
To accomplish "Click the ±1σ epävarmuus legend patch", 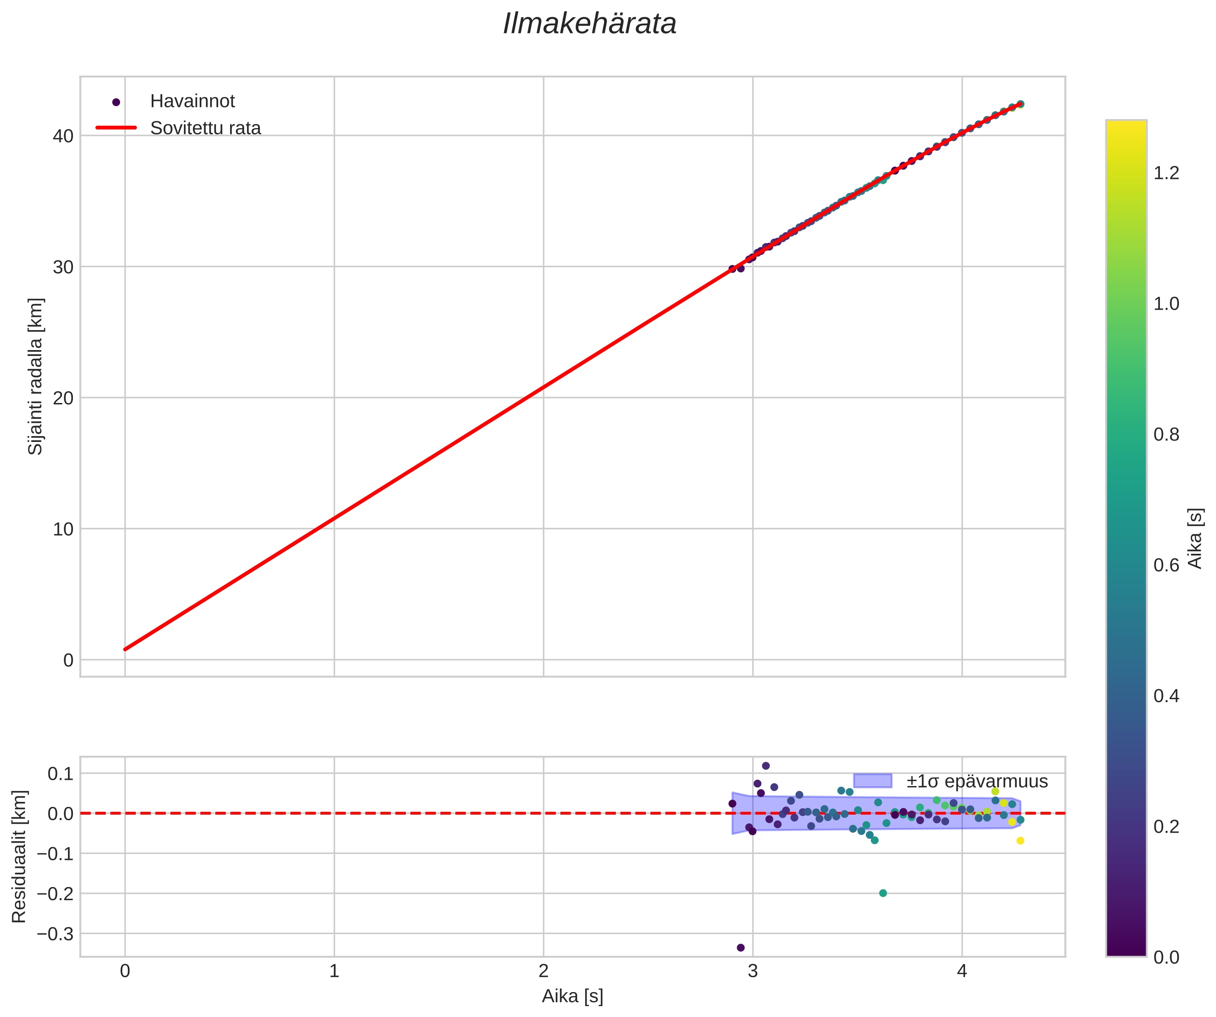I will (872, 781).
